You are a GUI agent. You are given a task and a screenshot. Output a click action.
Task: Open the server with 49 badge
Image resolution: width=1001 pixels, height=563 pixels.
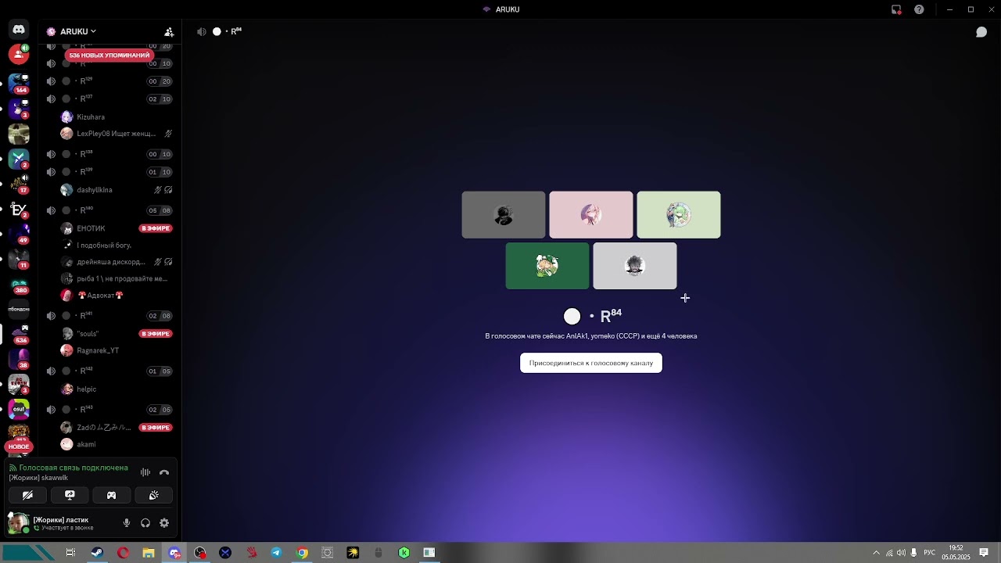(x=19, y=234)
